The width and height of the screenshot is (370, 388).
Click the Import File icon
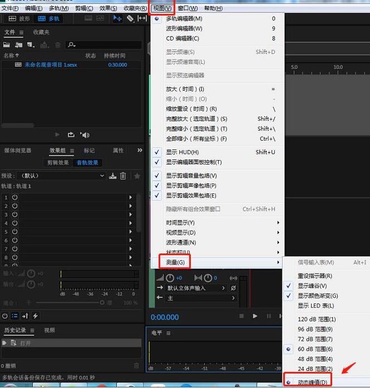(x=18, y=45)
